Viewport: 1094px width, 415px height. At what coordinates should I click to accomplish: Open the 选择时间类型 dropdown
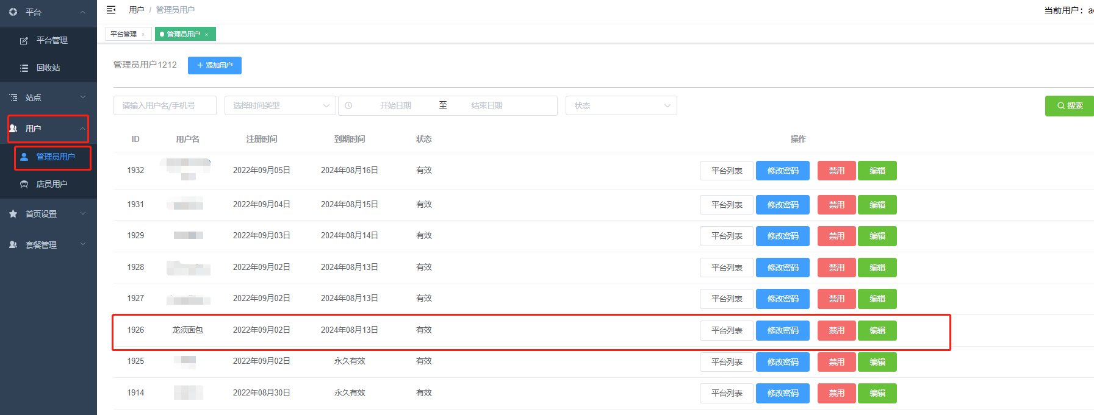coord(280,105)
